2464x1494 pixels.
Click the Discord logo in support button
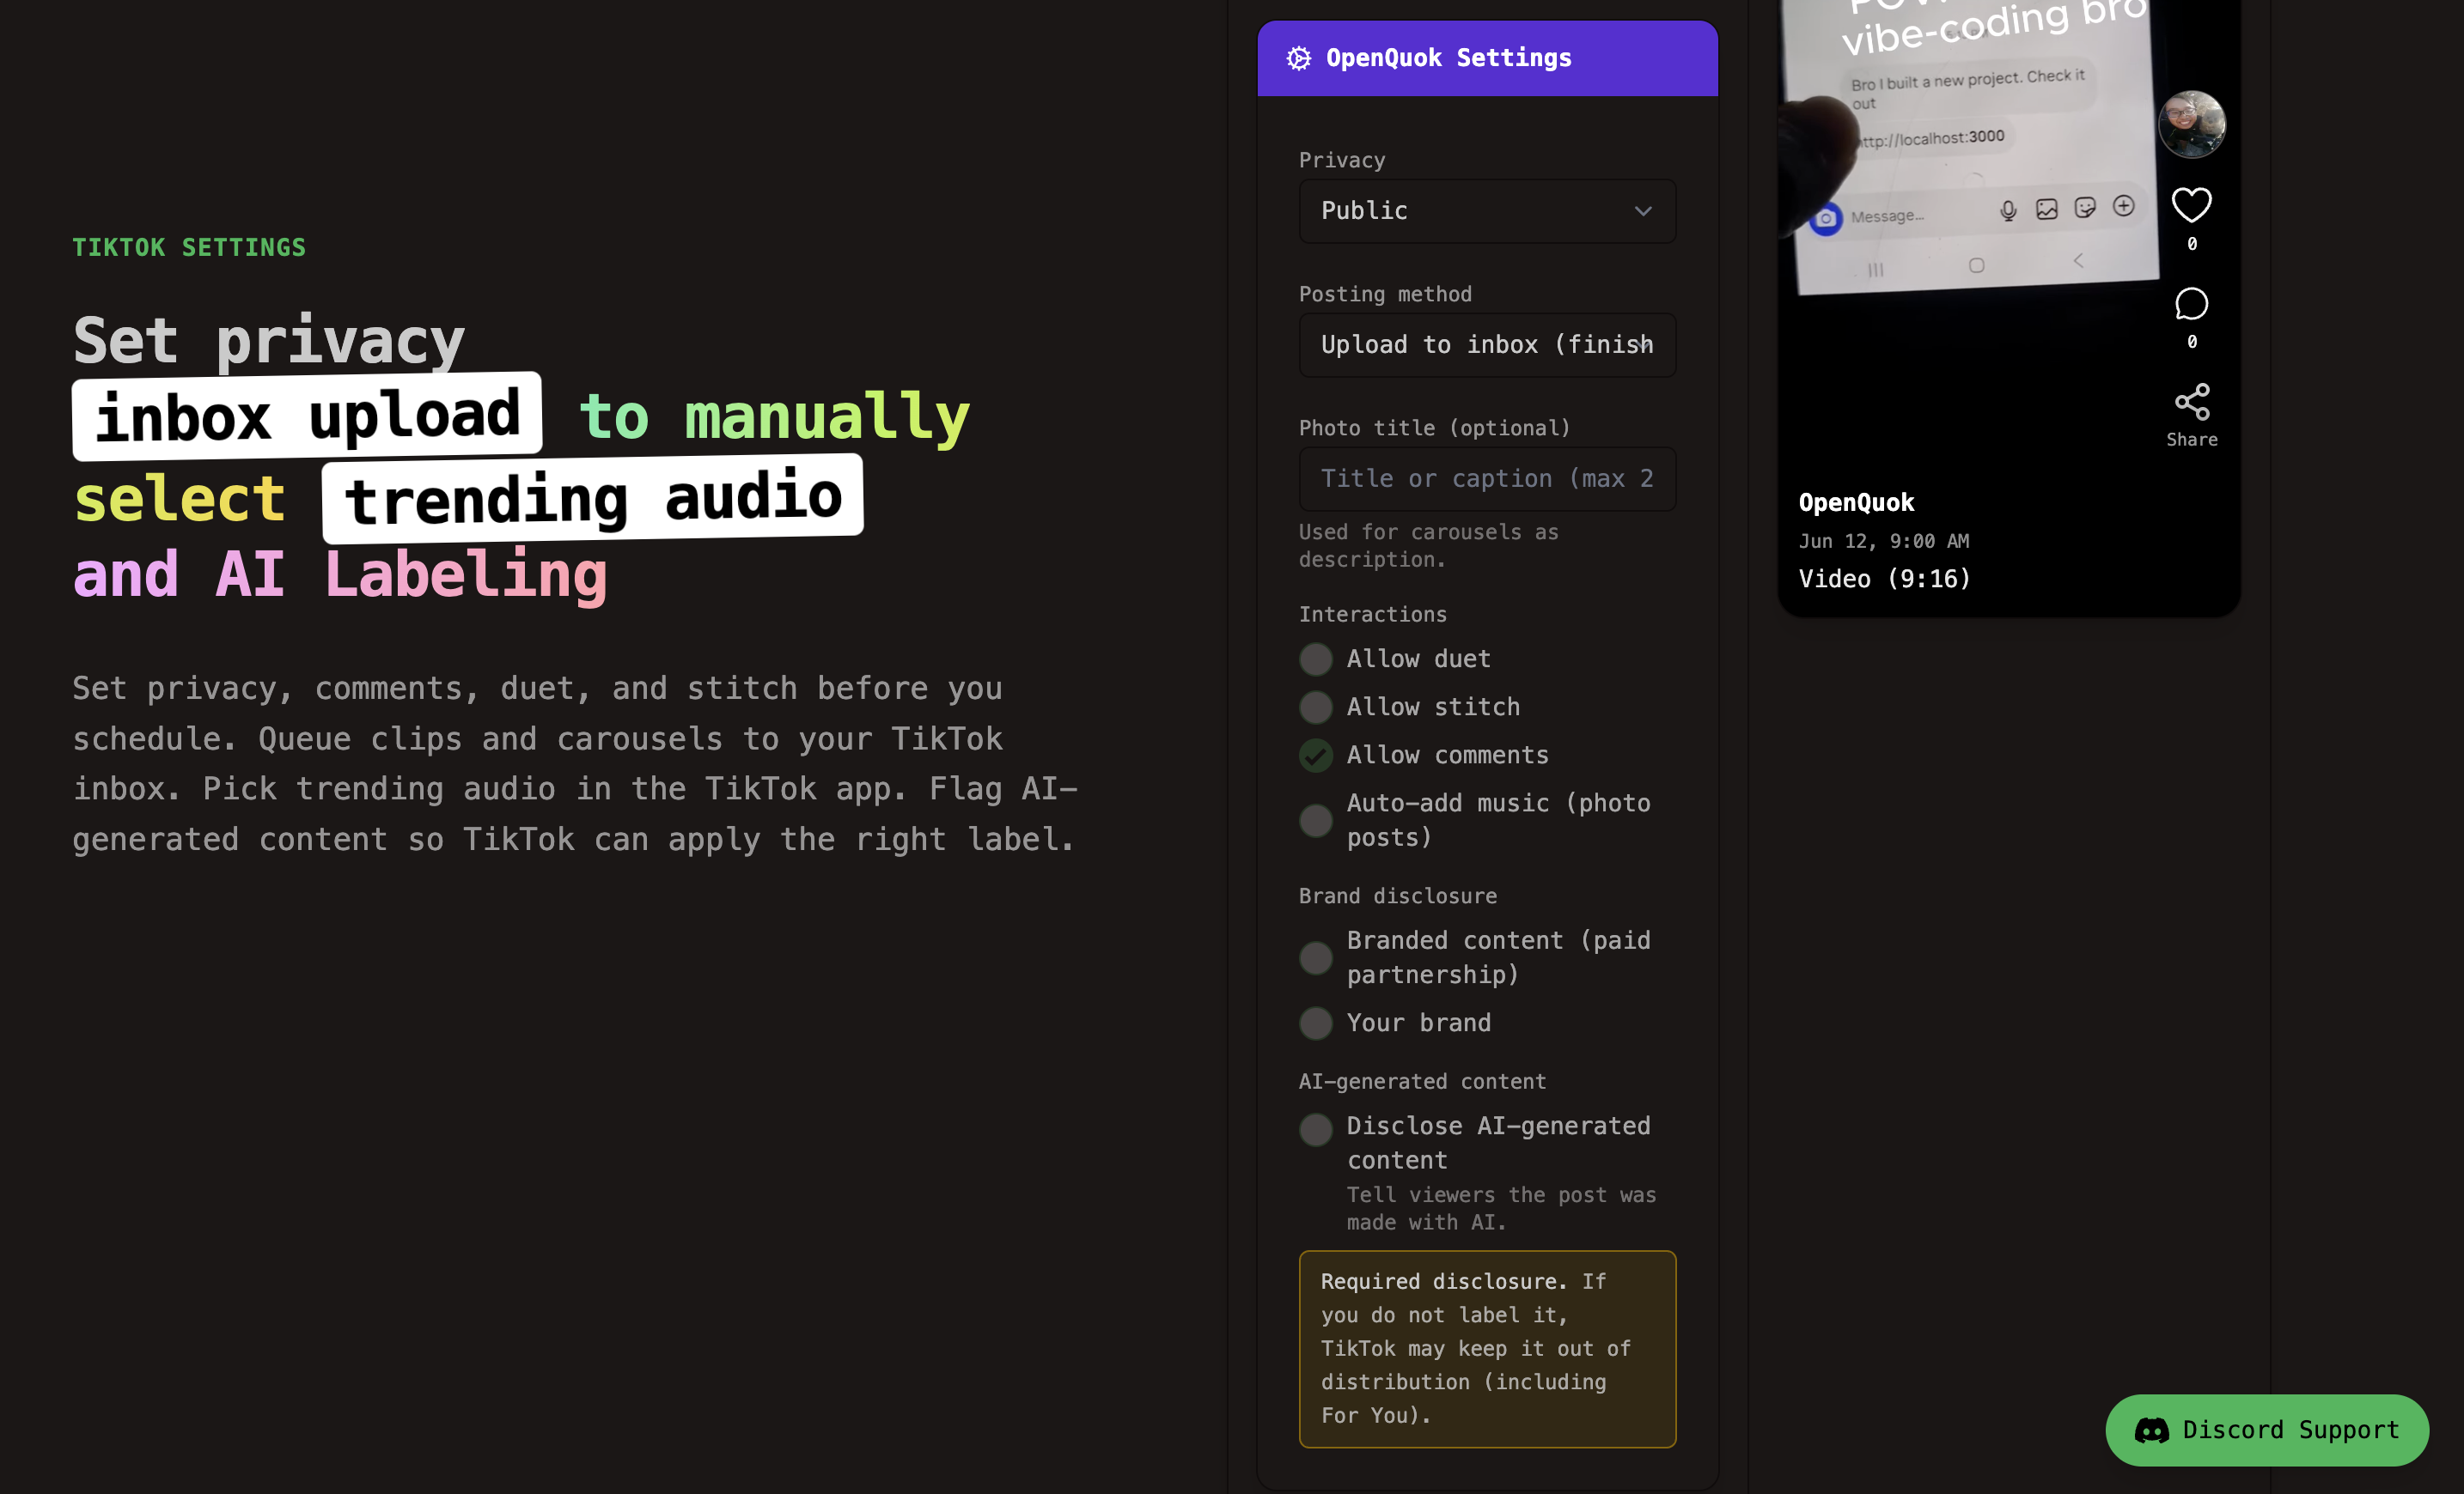point(2151,1430)
